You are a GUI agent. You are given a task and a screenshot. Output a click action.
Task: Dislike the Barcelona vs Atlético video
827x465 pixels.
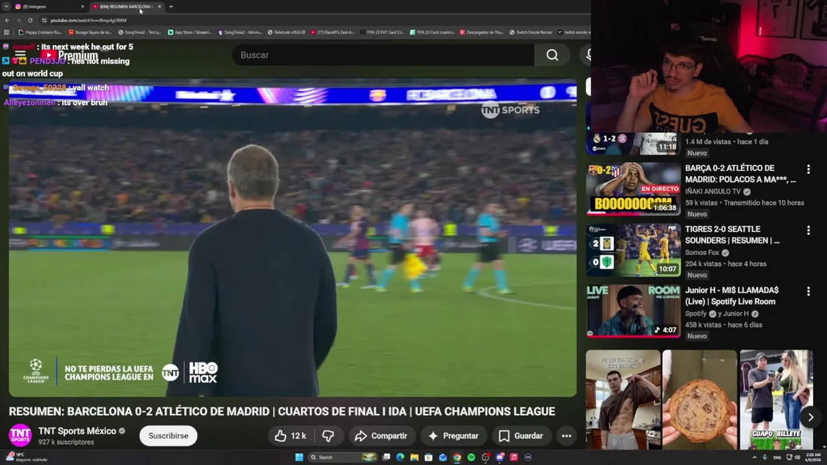point(328,436)
